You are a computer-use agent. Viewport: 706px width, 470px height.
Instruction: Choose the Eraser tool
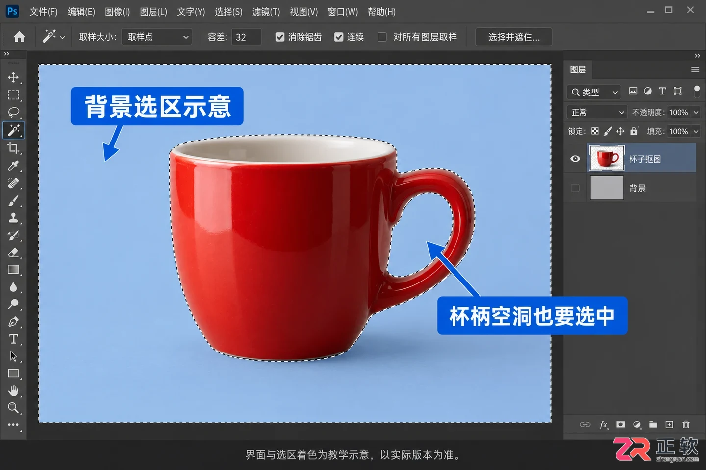pos(13,253)
